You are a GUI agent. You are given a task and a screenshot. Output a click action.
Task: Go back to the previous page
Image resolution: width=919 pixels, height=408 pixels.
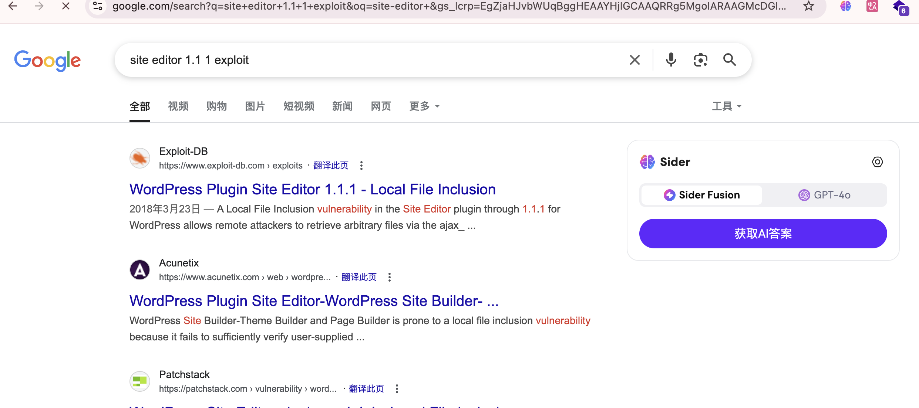pyautogui.click(x=13, y=6)
